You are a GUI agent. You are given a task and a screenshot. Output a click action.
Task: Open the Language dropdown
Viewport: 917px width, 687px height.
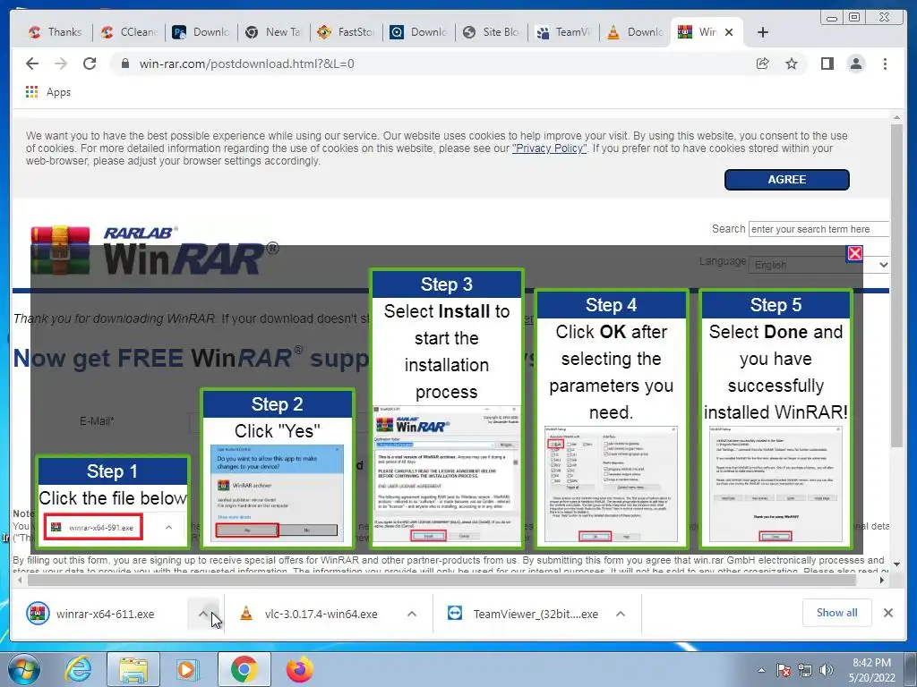[820, 265]
